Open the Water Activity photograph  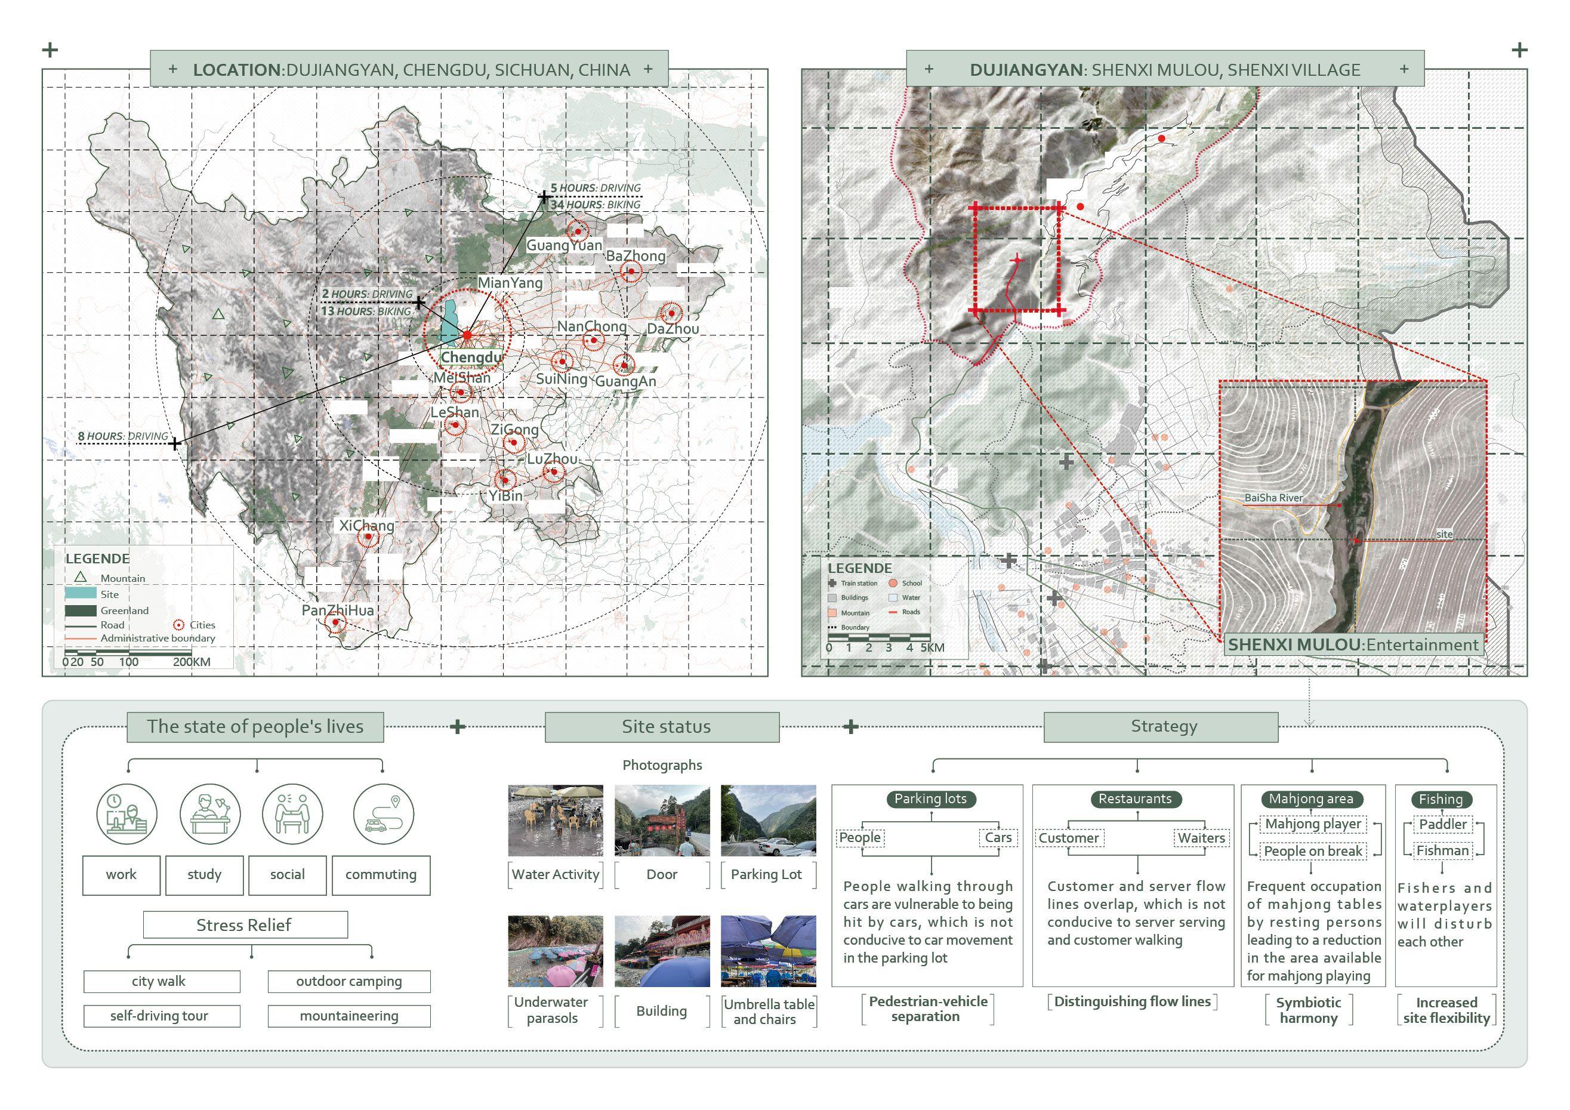[x=555, y=820]
